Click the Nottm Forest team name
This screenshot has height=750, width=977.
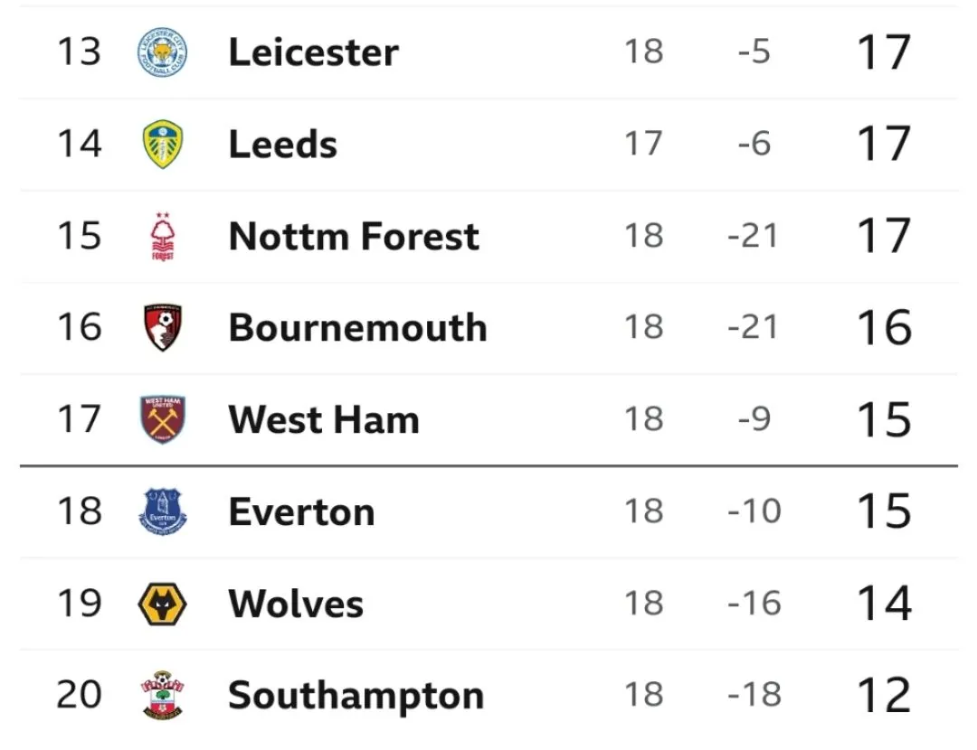click(354, 237)
